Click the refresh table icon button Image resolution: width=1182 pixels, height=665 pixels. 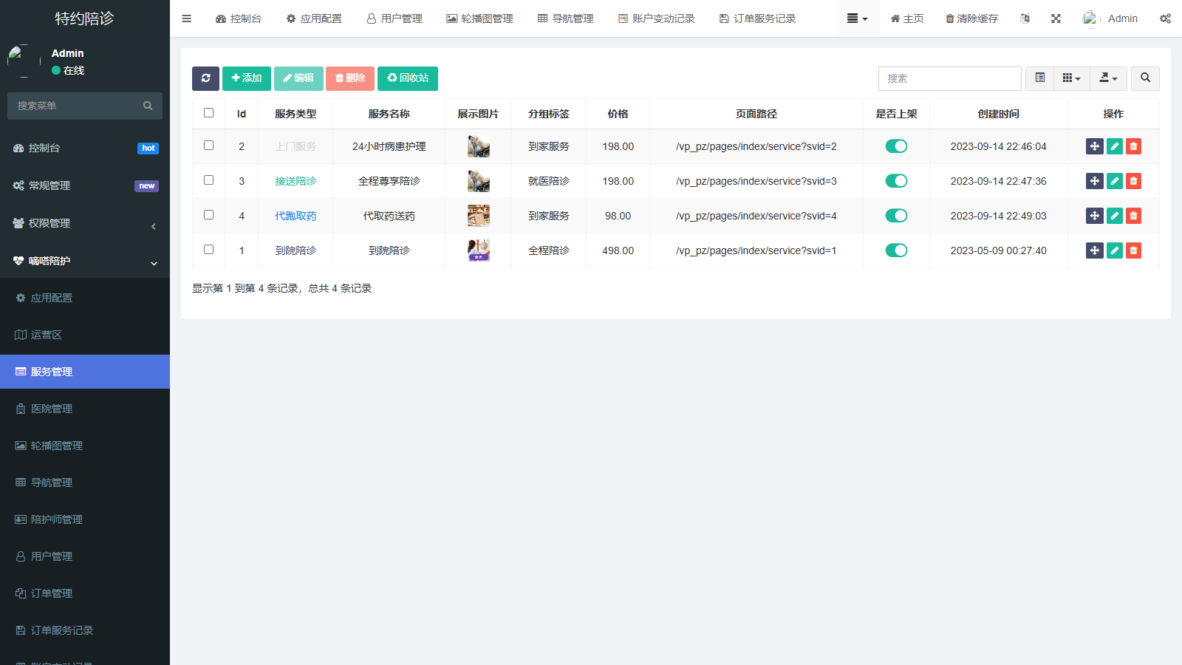[x=205, y=78]
